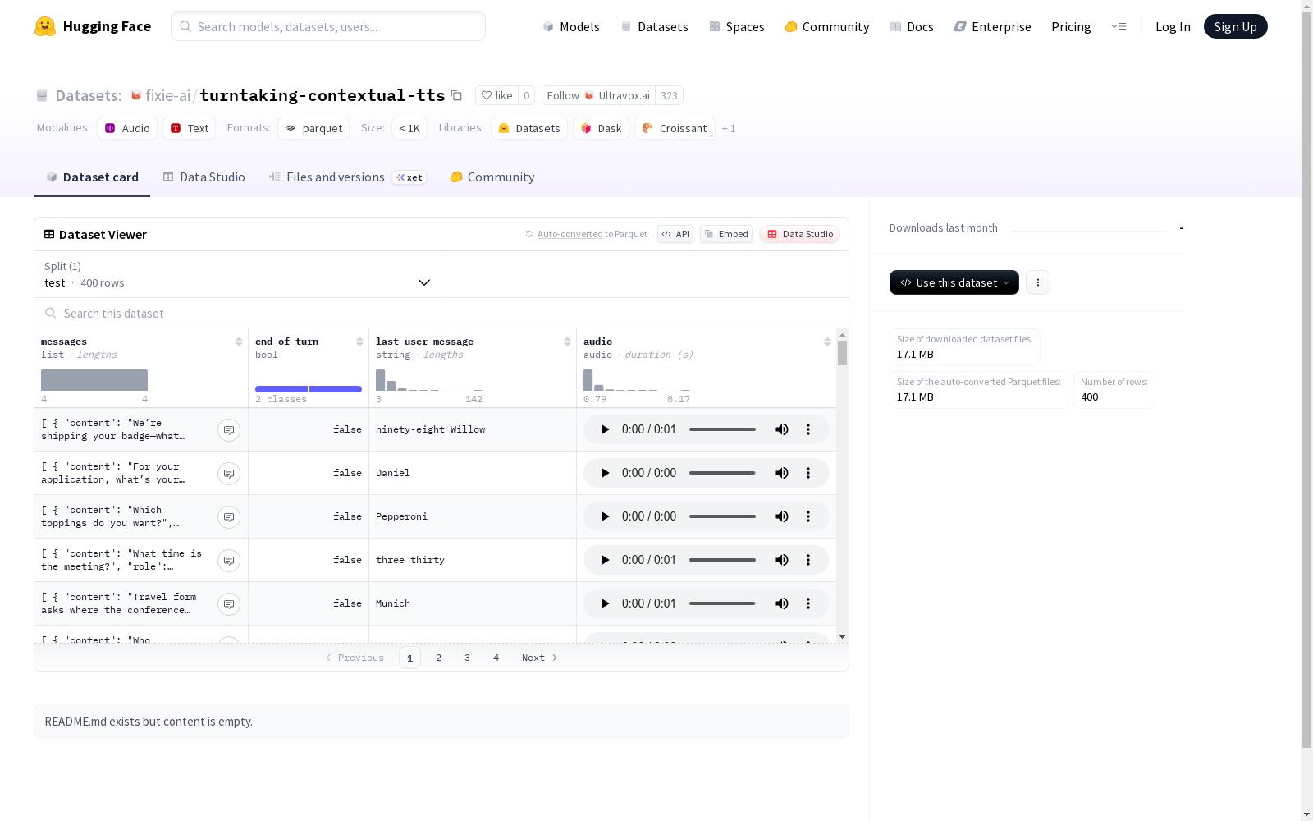Screen dimensions: 1313x821
Task: Open more options next to Use this dataset
Action: pos(1038,282)
